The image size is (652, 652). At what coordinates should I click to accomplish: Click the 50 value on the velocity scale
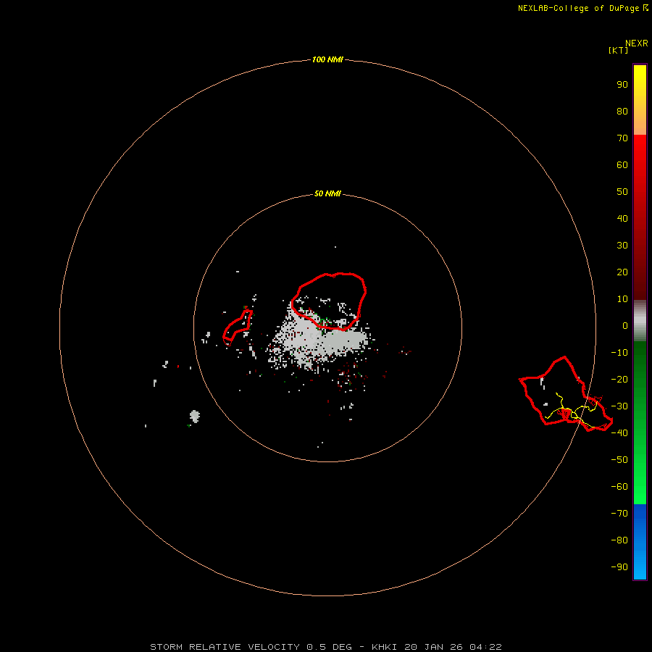(622, 192)
